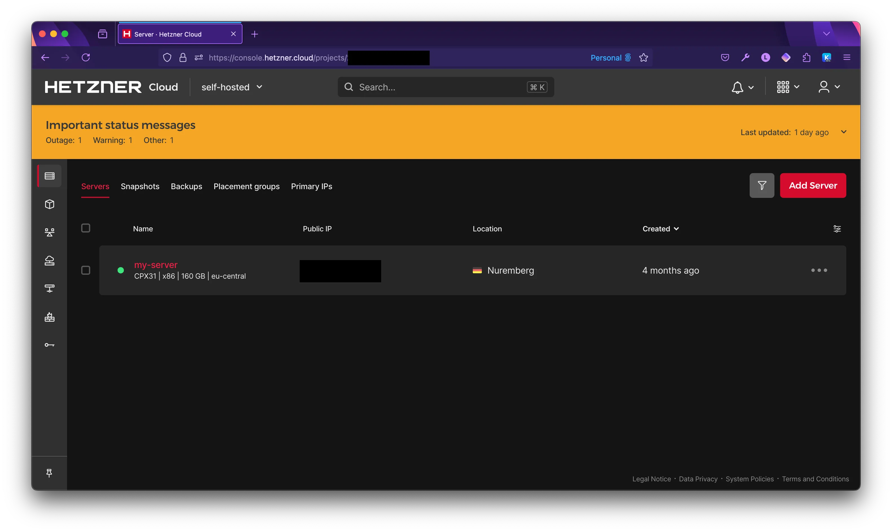Open the Data Privacy link
Image resolution: width=892 pixels, height=532 pixels.
tap(698, 479)
